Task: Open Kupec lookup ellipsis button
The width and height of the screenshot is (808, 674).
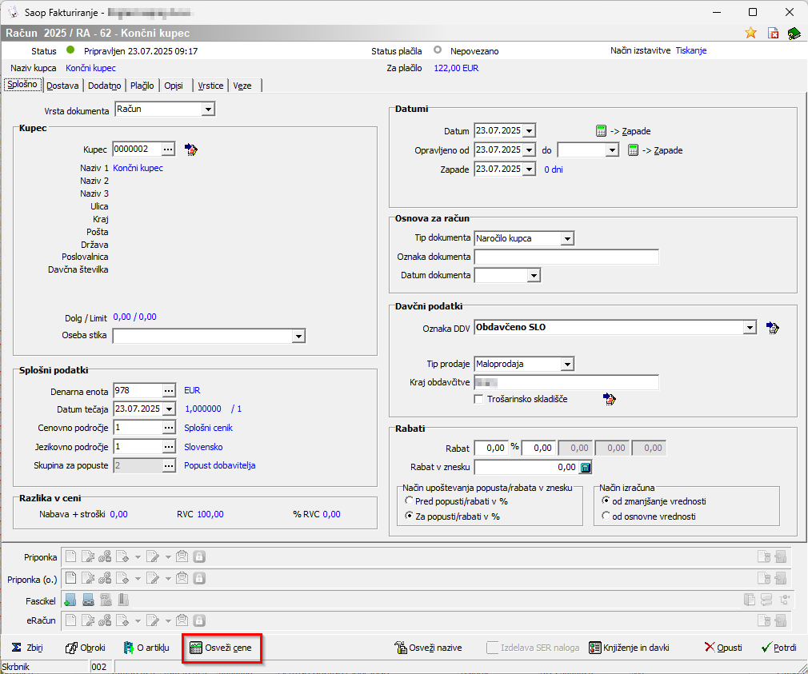Action: point(169,150)
